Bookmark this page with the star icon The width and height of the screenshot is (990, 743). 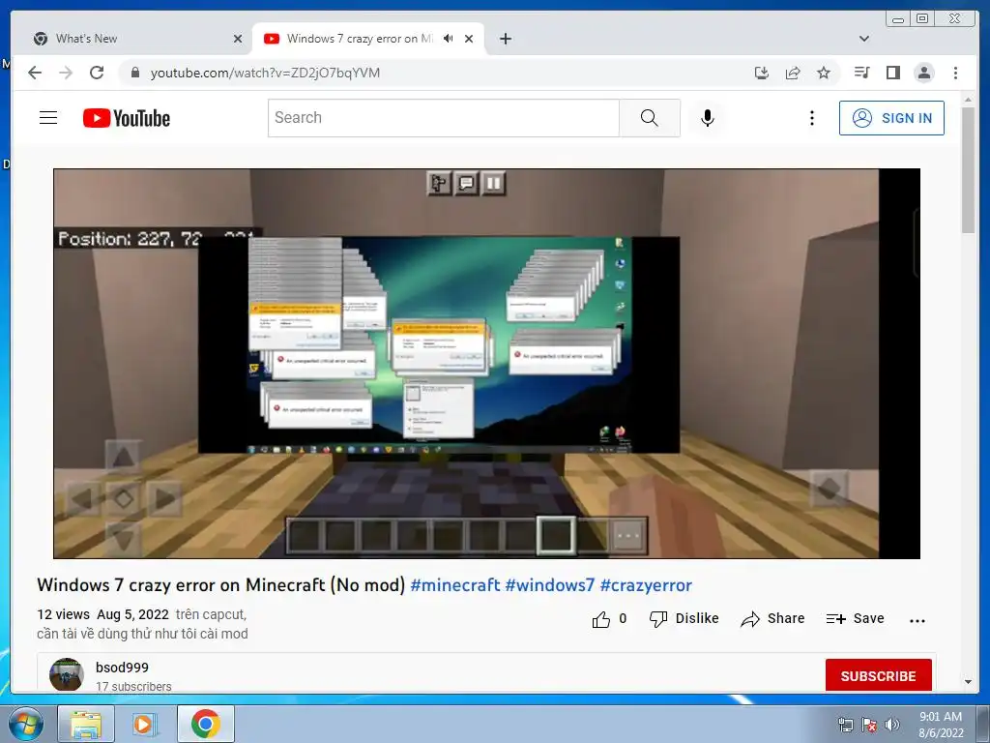click(824, 73)
